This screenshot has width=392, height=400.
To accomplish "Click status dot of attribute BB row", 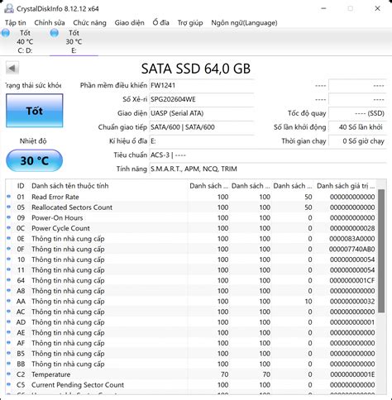I will click(9, 364).
